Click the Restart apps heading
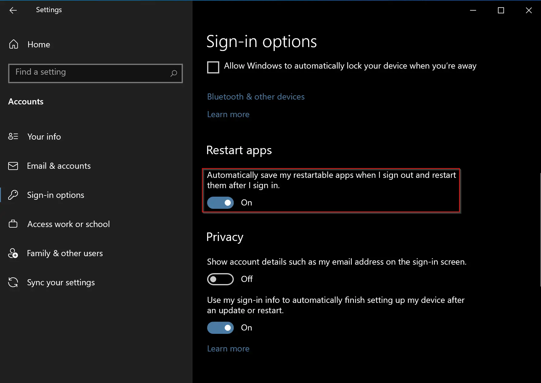Screen dimensions: 541x383 [x=239, y=150]
